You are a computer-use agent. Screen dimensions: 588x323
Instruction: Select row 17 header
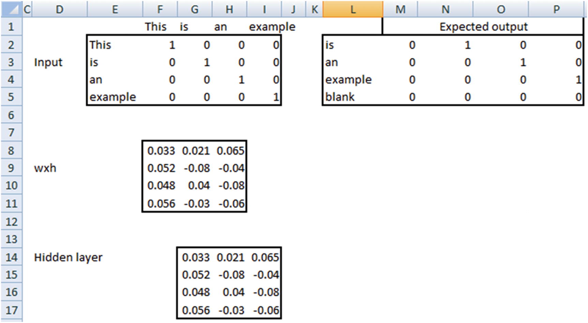pyautogui.click(x=11, y=310)
